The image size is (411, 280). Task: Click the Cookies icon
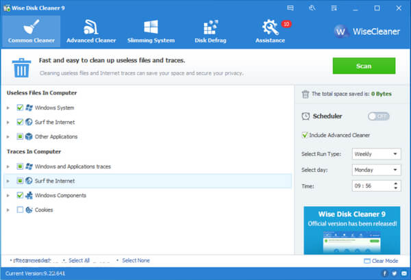[x=29, y=209]
